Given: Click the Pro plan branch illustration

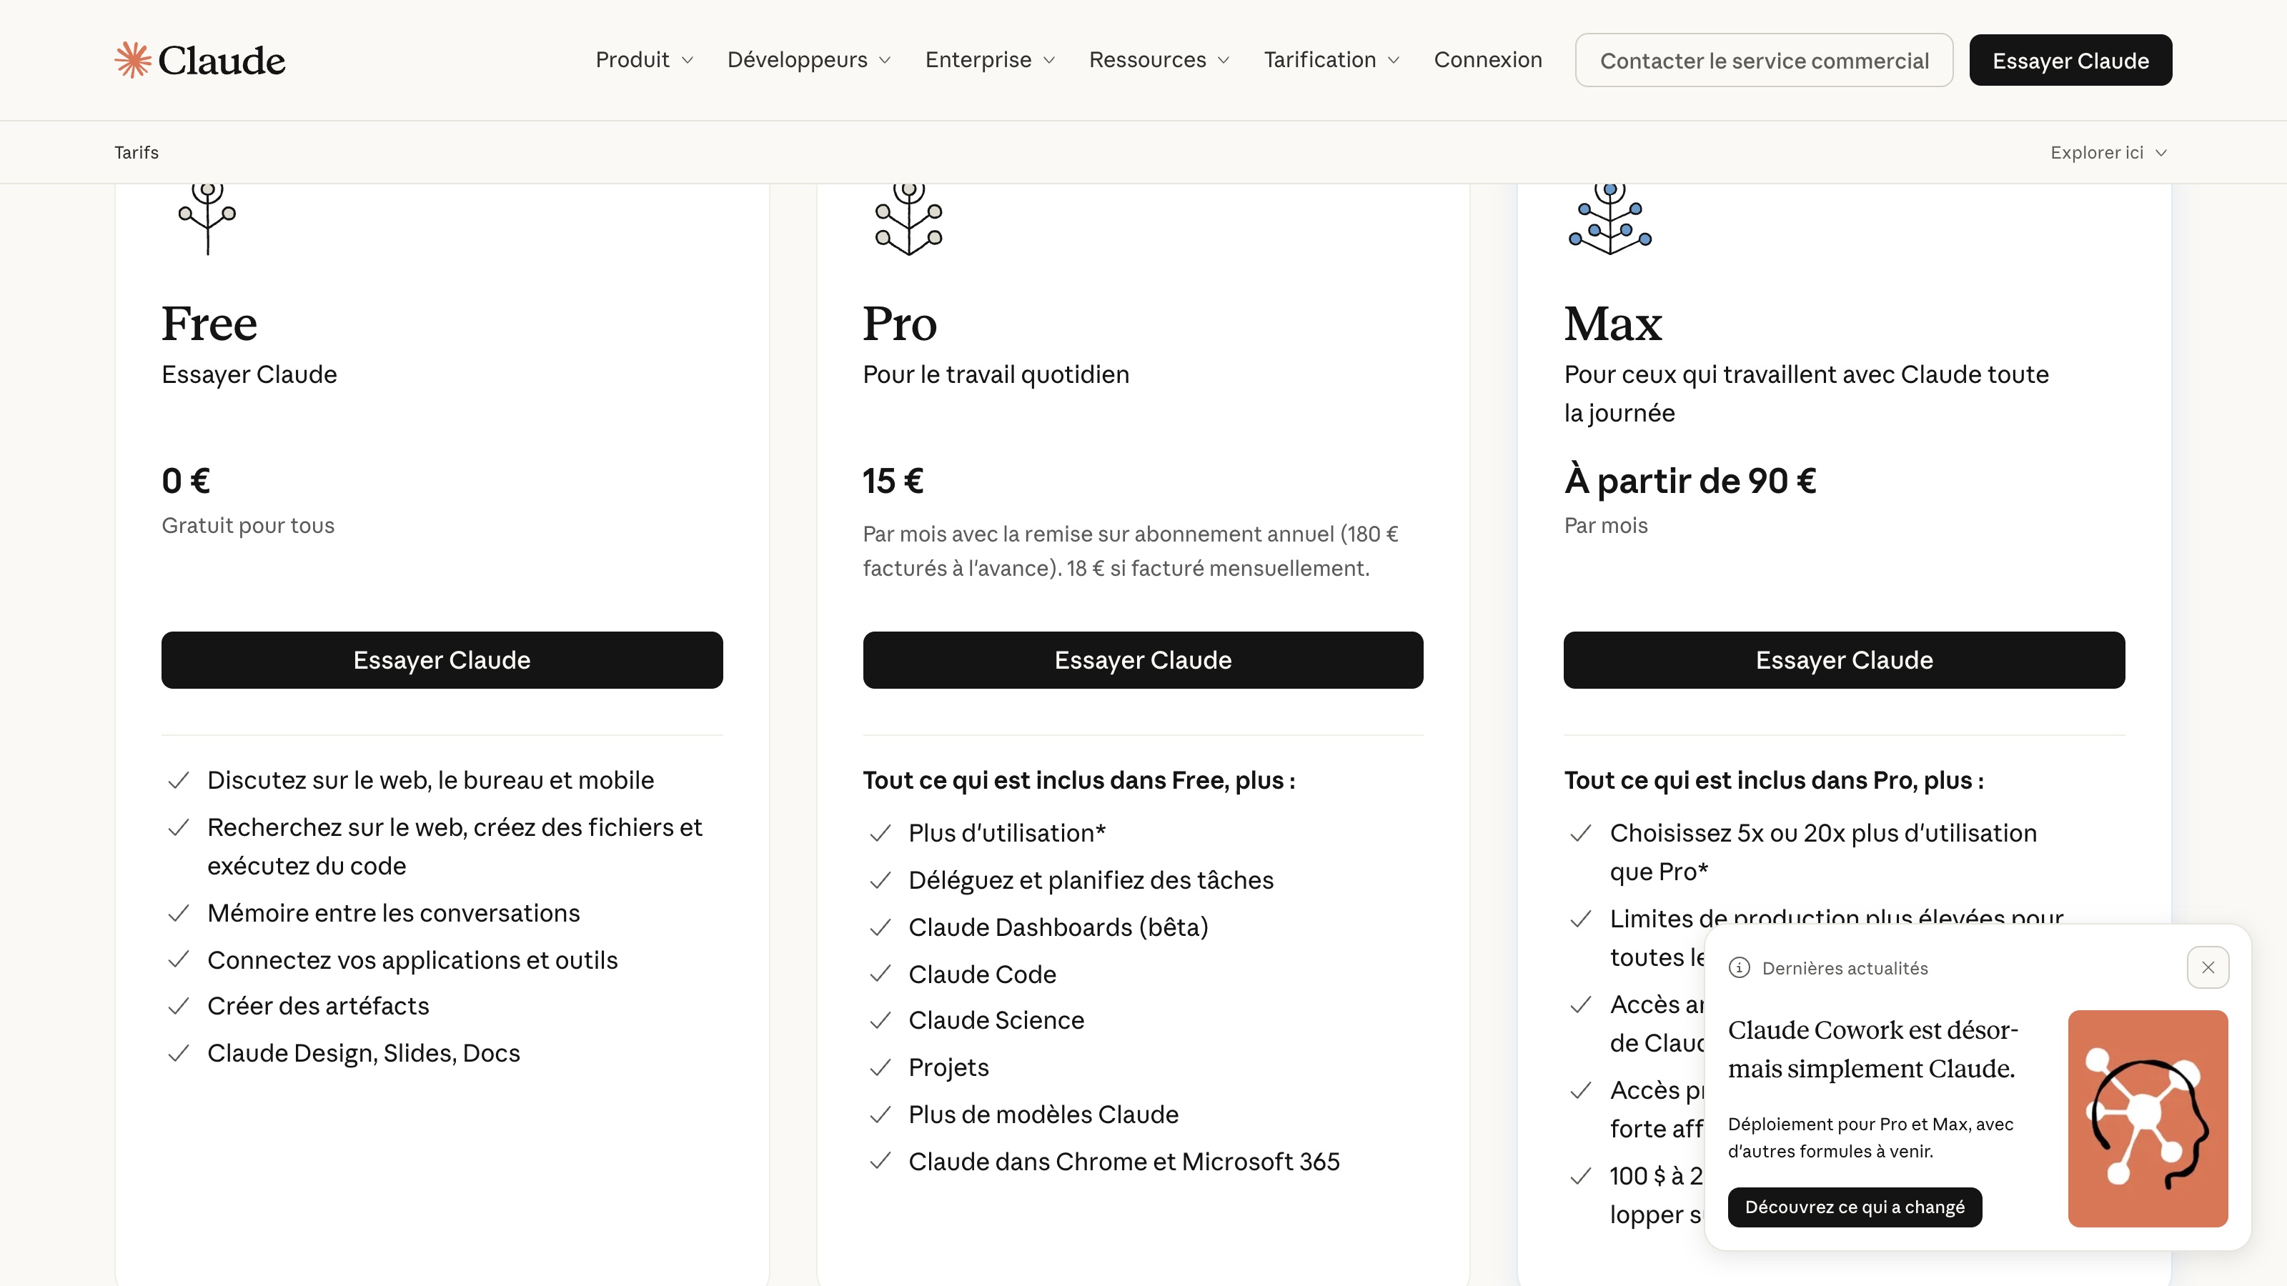Looking at the screenshot, I should point(908,219).
